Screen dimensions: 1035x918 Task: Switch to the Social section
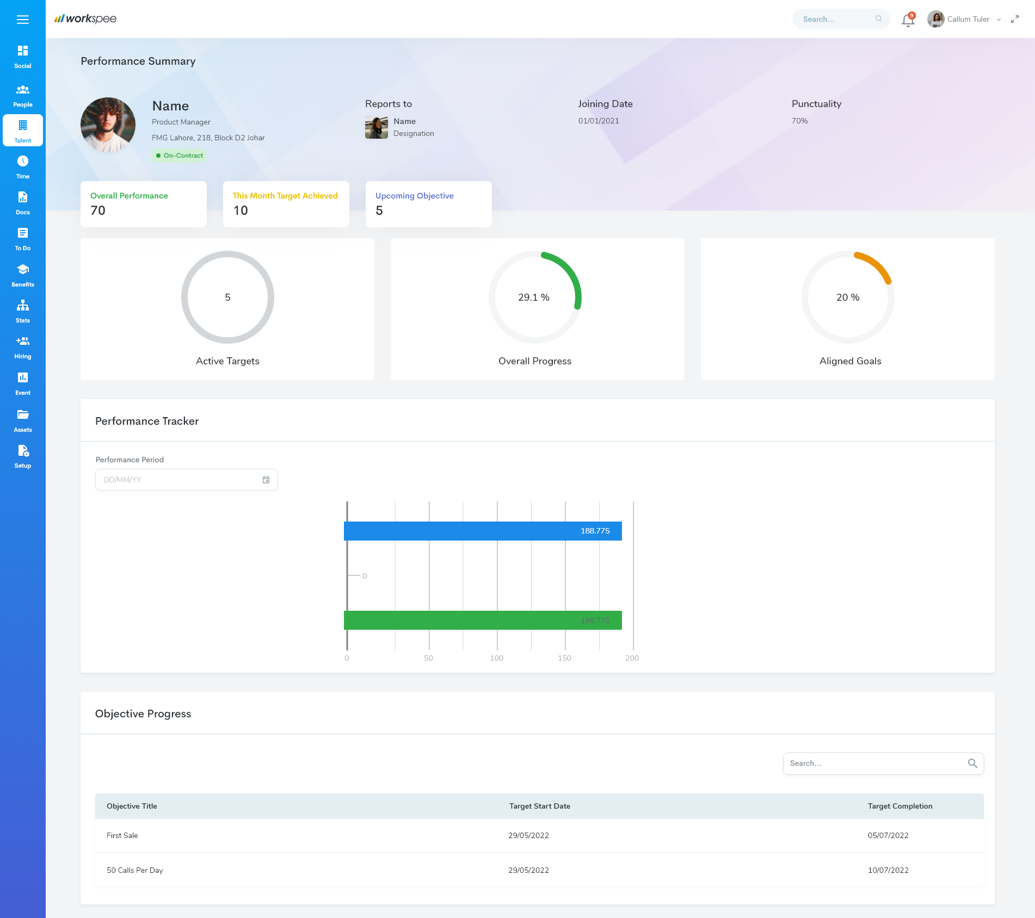[22, 56]
